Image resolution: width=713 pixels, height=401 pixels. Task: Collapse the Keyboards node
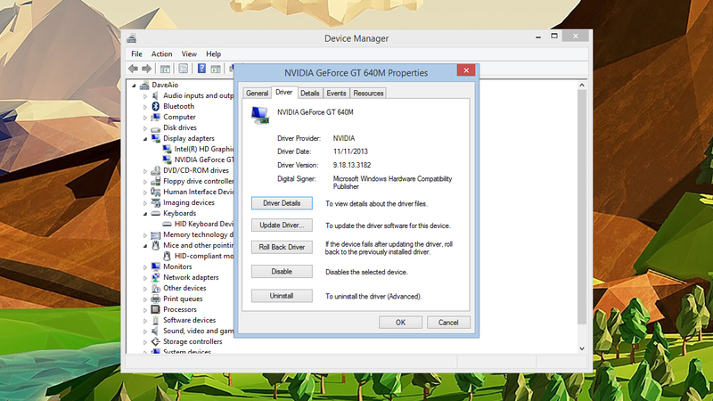click(x=145, y=214)
